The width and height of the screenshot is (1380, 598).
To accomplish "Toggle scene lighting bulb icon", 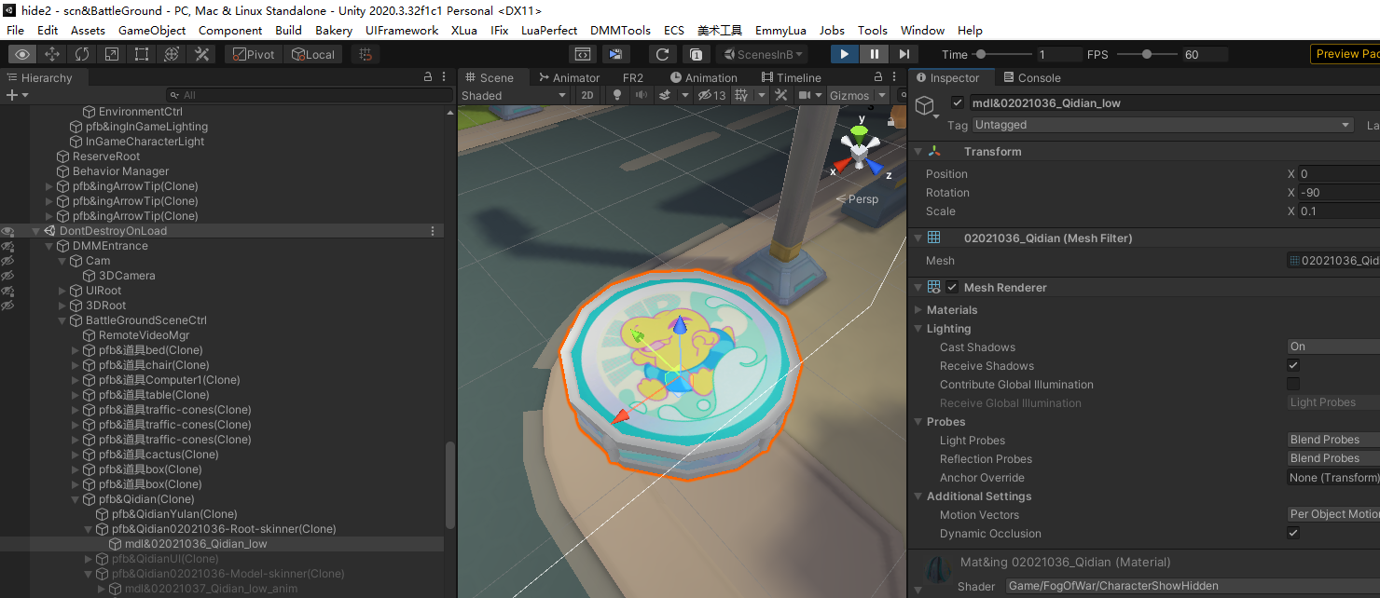I will click(x=616, y=95).
